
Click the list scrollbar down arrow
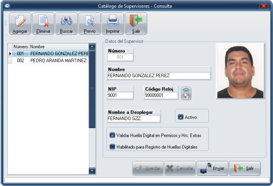pos(92,170)
